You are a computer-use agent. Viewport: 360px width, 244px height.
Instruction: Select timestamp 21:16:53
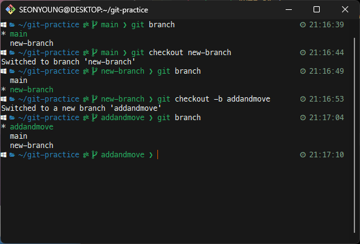pyautogui.click(x=327, y=99)
